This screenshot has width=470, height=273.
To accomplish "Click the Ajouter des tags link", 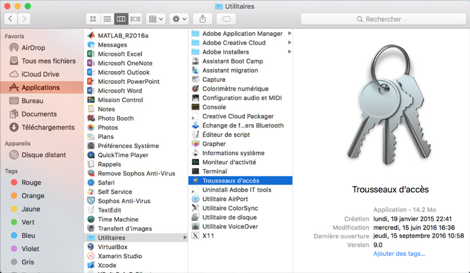I will pos(399,253).
